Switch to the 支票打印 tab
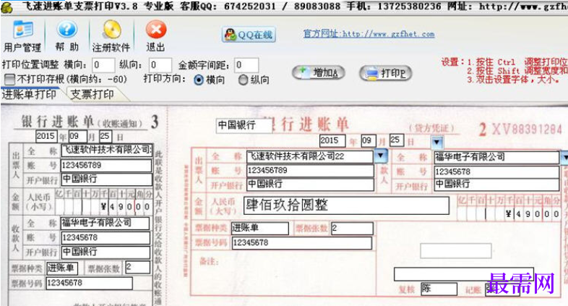 click(x=92, y=95)
